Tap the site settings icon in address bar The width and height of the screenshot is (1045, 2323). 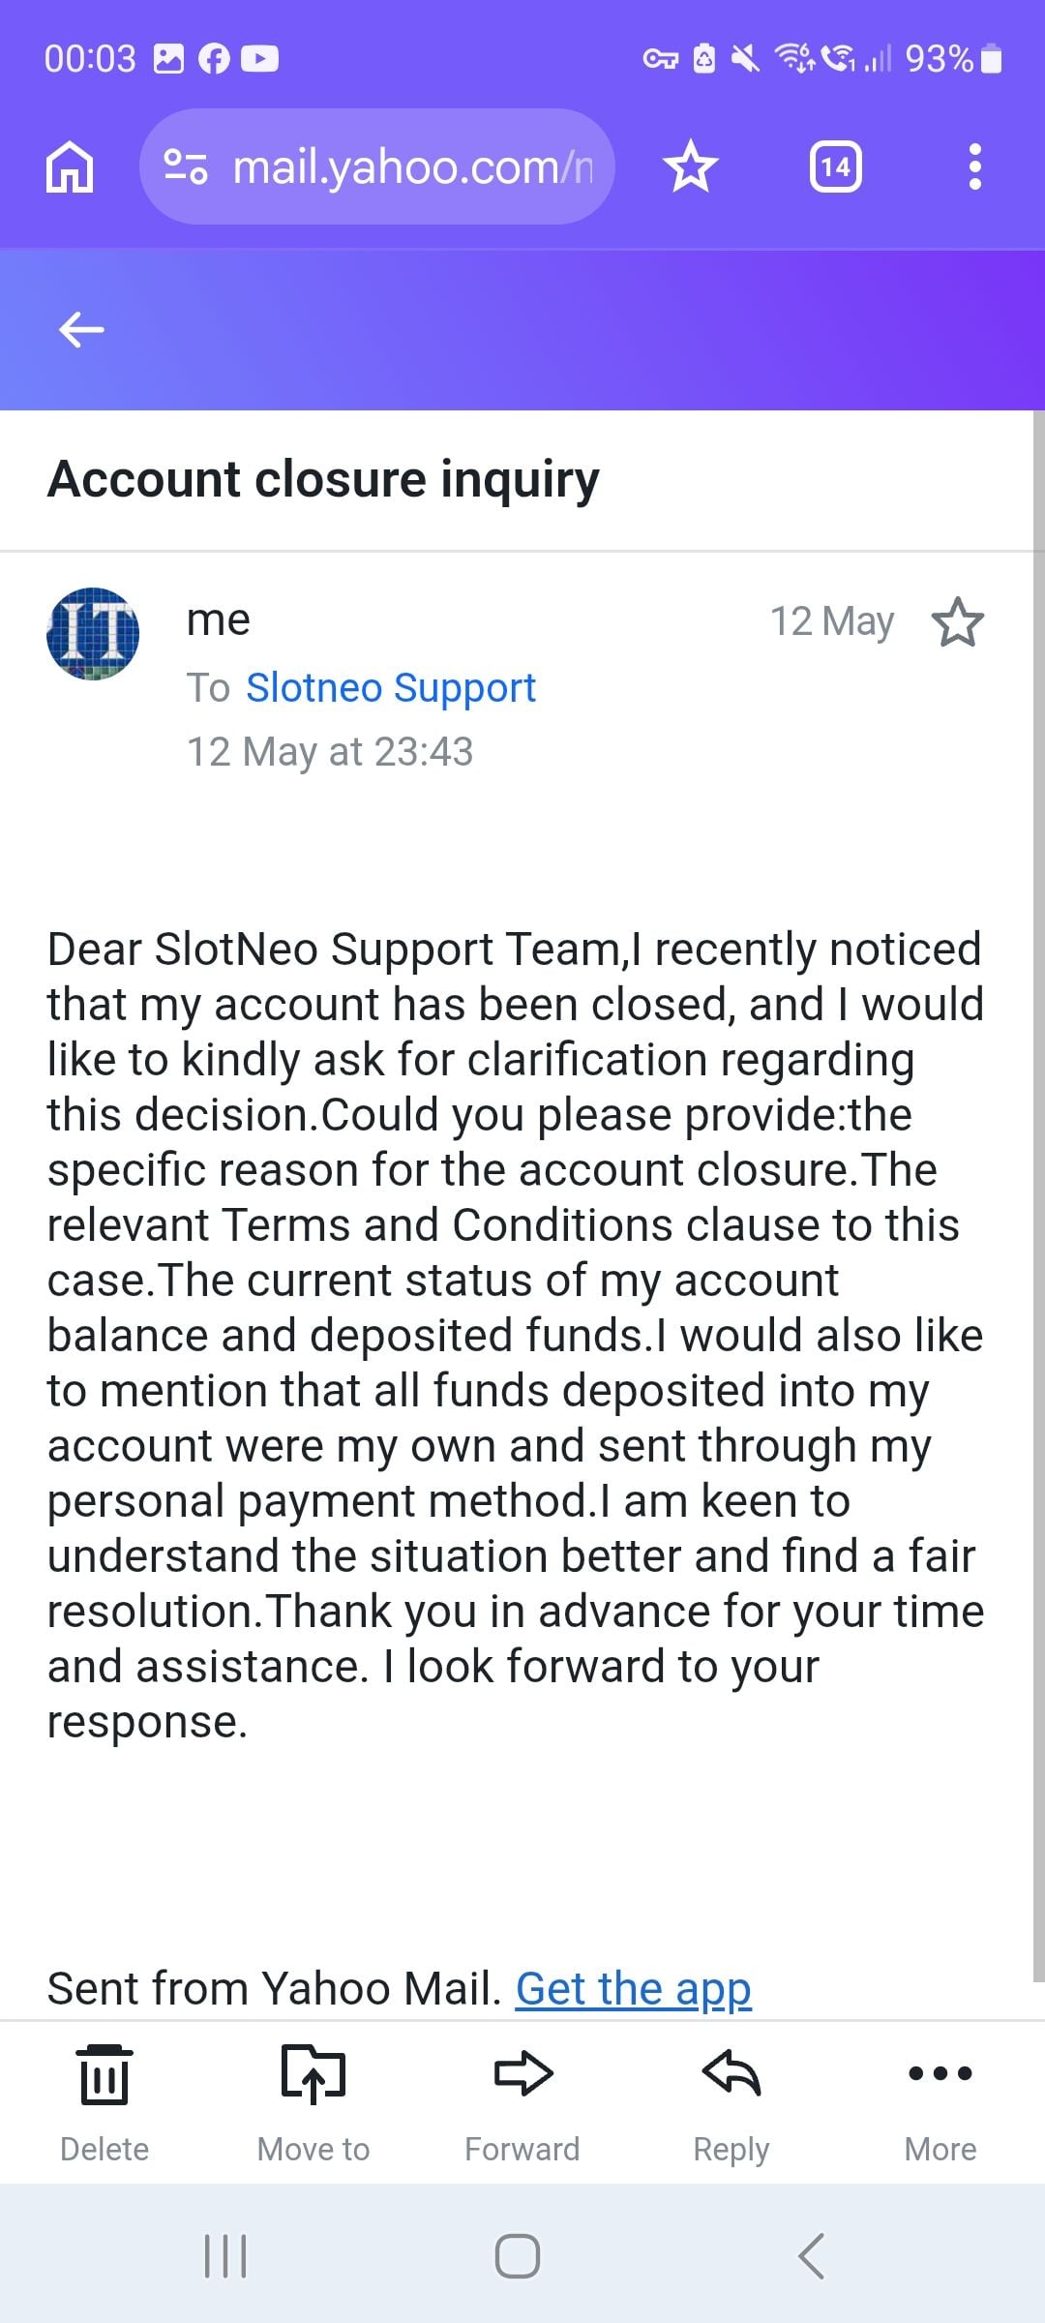click(x=186, y=167)
